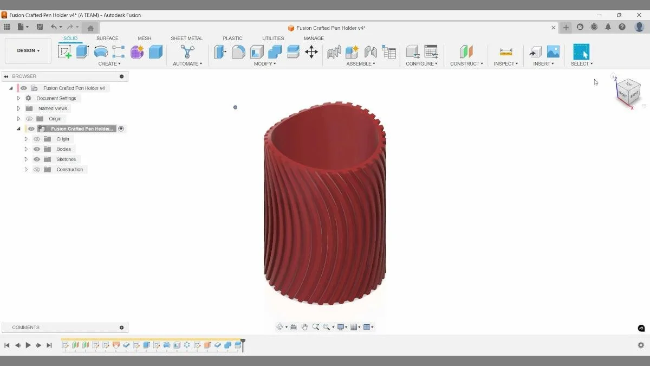
Task: Open the Modify dropdown menu
Action: click(265, 63)
